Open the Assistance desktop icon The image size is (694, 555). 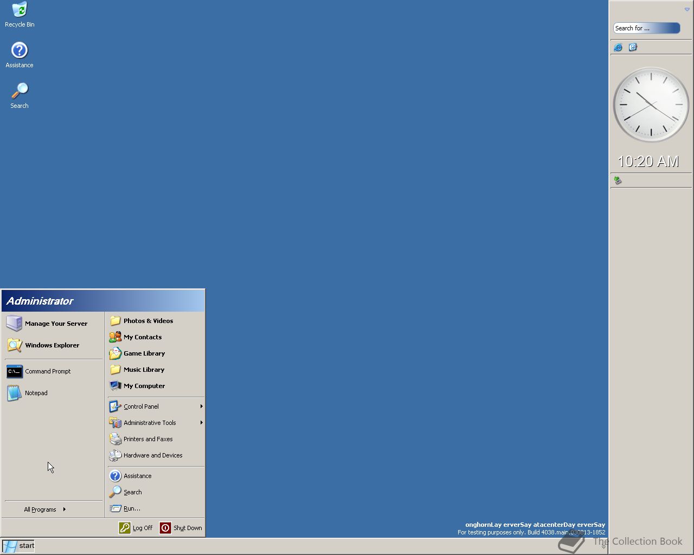point(20,55)
